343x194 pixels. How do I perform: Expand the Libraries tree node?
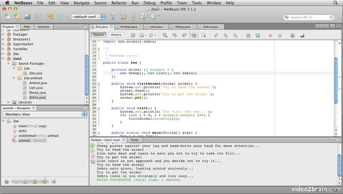[x=9, y=102]
